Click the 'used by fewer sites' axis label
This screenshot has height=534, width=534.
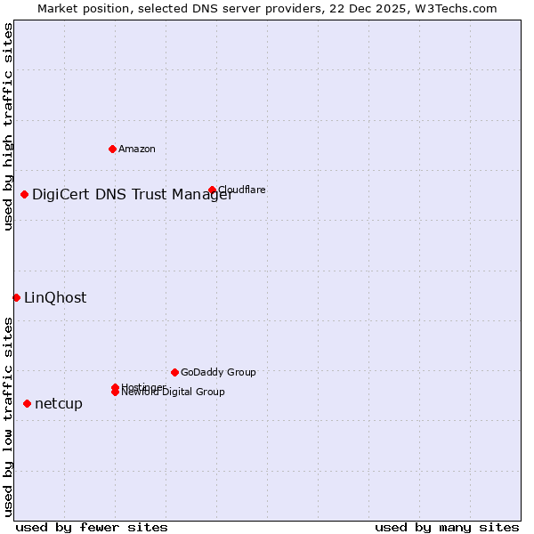(x=92, y=528)
